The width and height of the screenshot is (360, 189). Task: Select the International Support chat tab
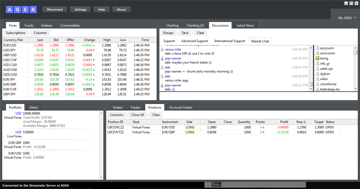(x=229, y=41)
